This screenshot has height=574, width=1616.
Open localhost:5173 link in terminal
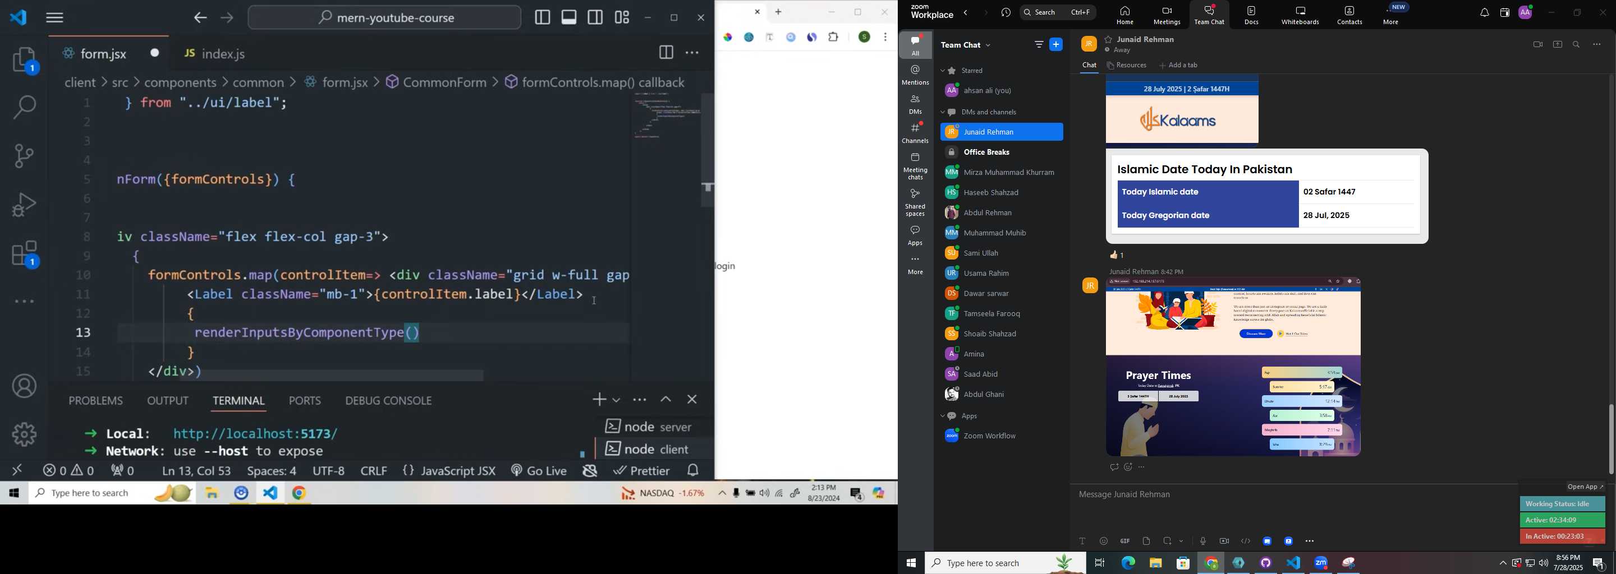pos(255,433)
